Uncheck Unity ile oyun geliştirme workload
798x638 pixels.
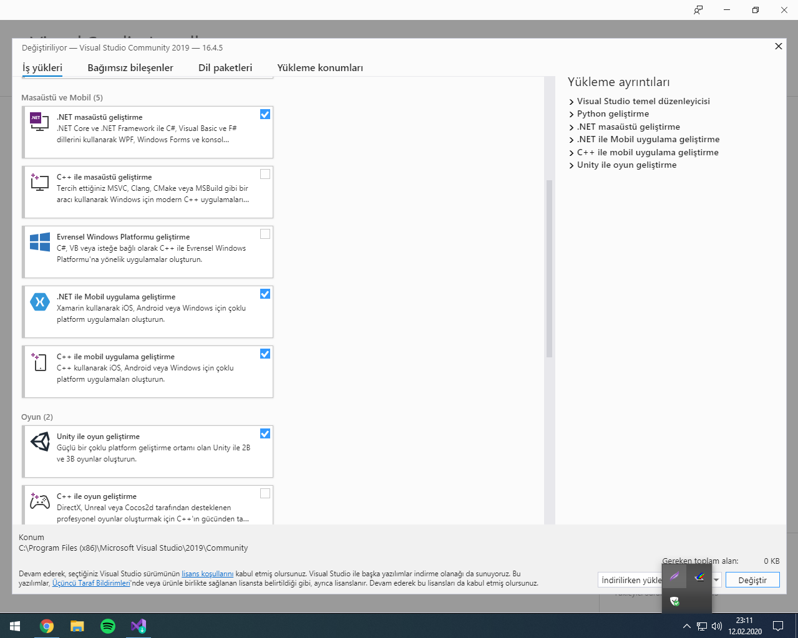pos(265,433)
